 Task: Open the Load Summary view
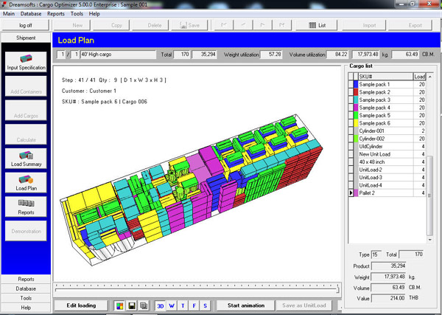26,159
